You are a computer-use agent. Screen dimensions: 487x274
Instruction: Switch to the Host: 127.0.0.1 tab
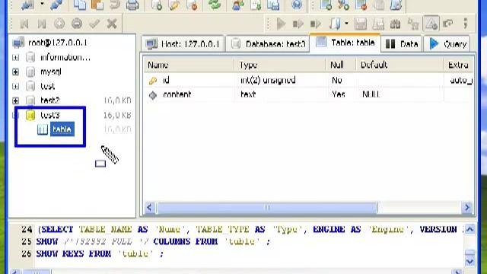(183, 44)
